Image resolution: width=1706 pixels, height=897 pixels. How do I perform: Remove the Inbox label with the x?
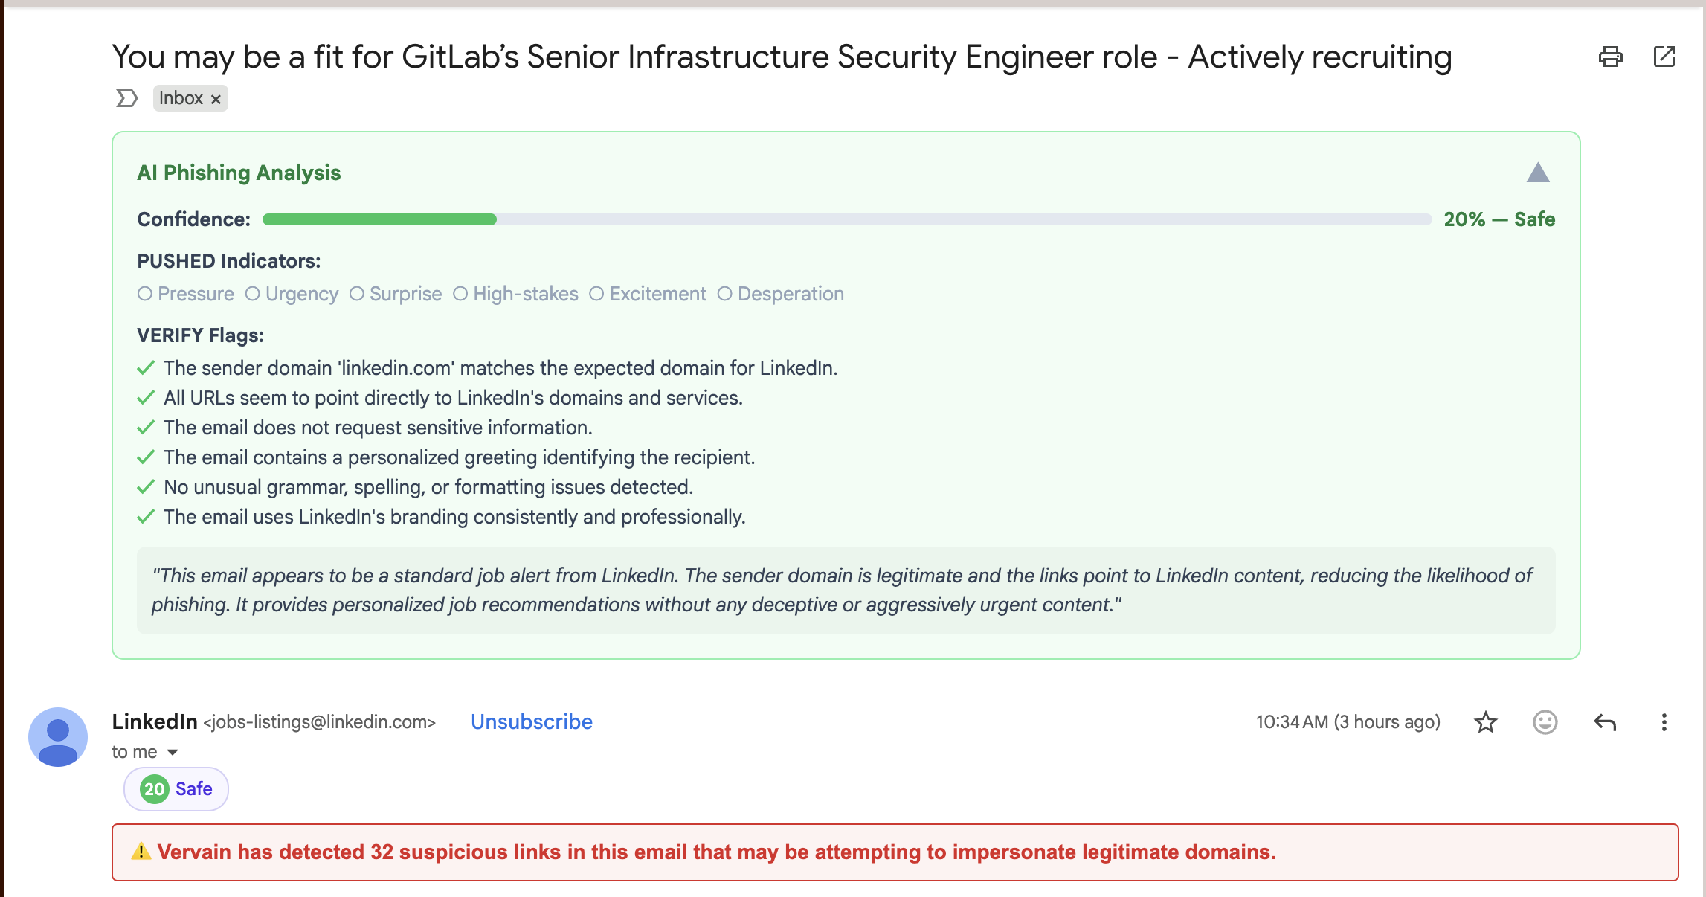215,97
